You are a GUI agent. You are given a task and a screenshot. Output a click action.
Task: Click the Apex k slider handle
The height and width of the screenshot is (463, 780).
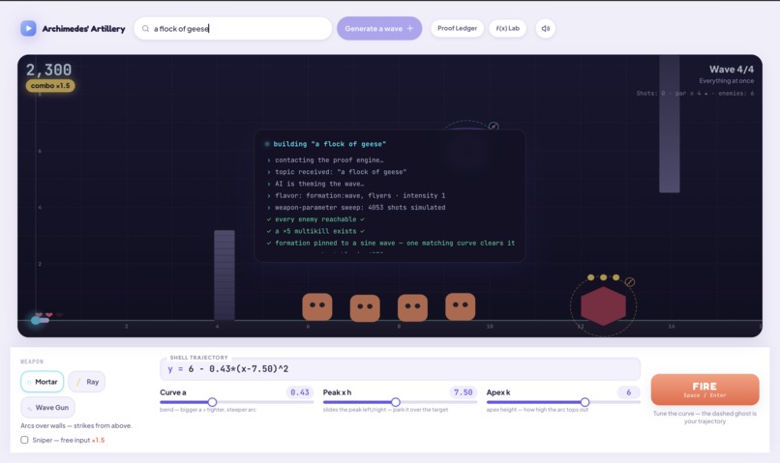[585, 402]
